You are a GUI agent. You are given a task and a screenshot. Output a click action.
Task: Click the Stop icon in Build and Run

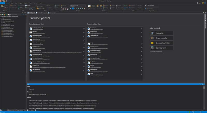[101, 6]
